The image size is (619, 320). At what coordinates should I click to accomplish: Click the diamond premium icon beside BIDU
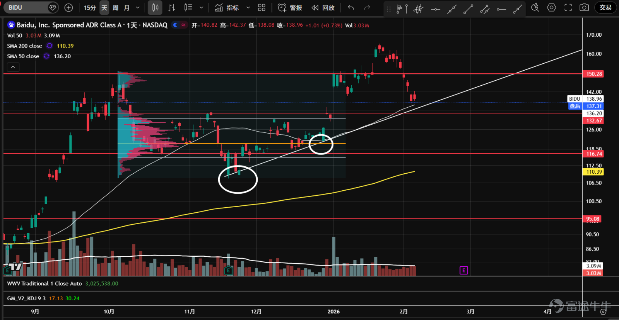tap(53, 7)
